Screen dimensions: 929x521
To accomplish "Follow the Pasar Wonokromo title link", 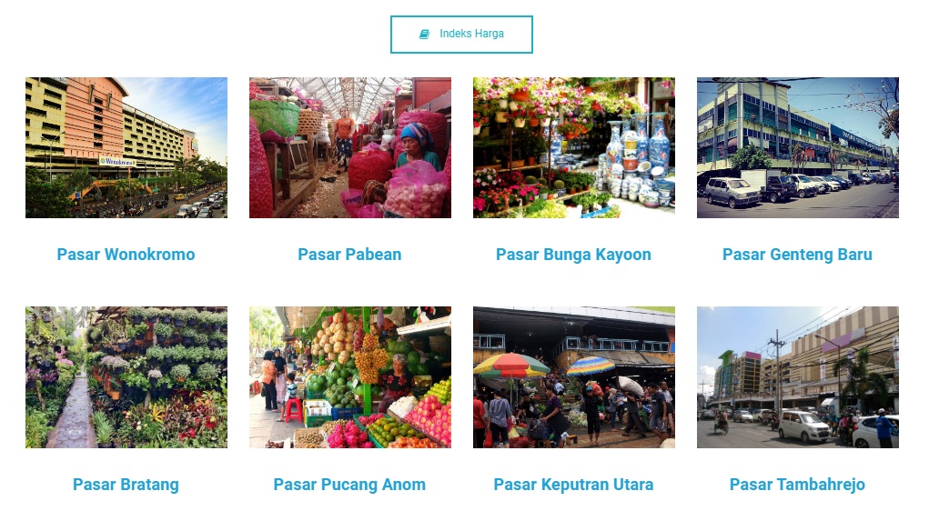I will click(126, 255).
